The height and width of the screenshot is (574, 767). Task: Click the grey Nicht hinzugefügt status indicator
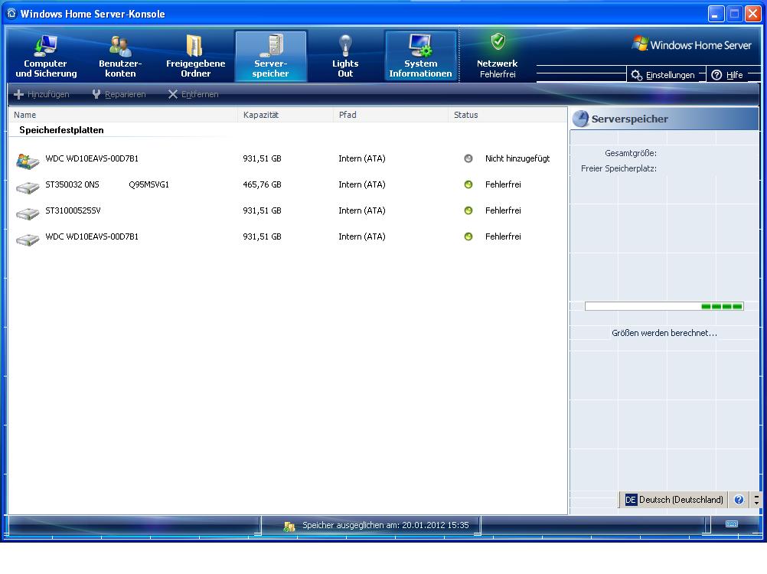[468, 158]
